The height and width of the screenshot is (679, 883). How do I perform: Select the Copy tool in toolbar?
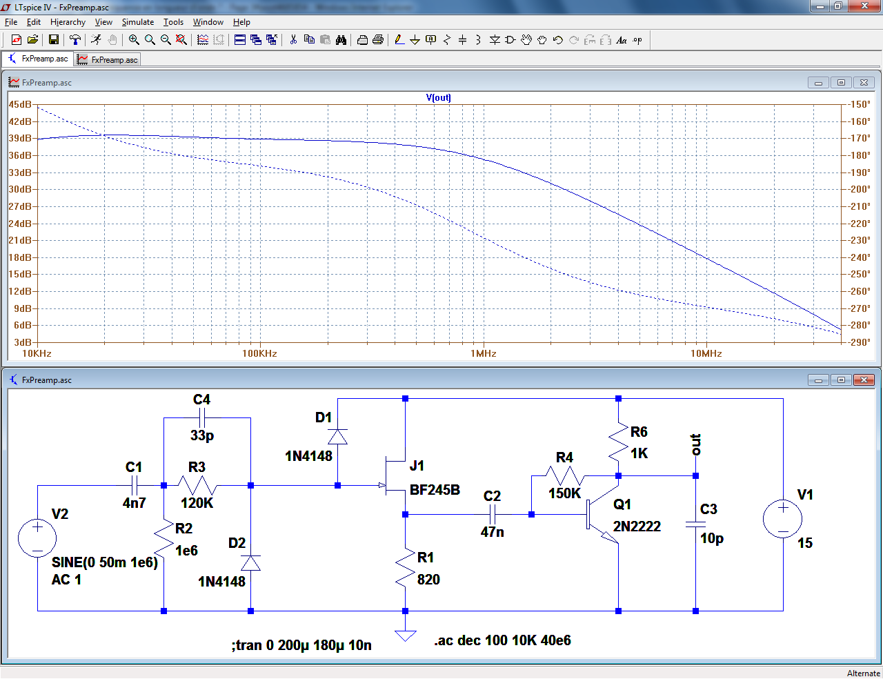(x=309, y=40)
